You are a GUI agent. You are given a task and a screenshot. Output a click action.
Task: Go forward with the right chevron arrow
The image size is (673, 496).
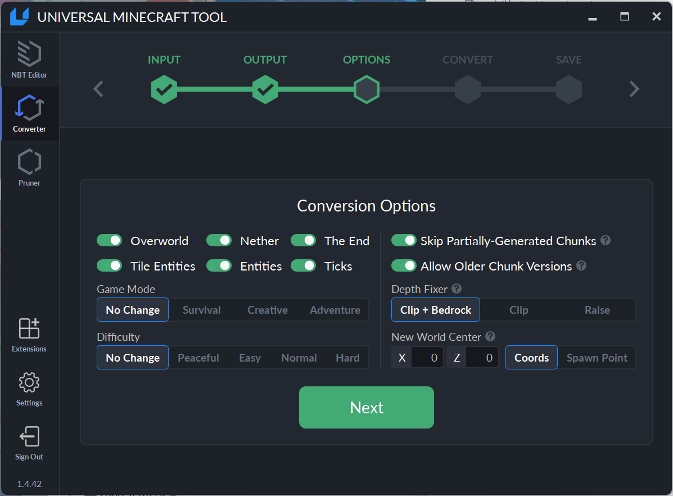[x=634, y=89]
